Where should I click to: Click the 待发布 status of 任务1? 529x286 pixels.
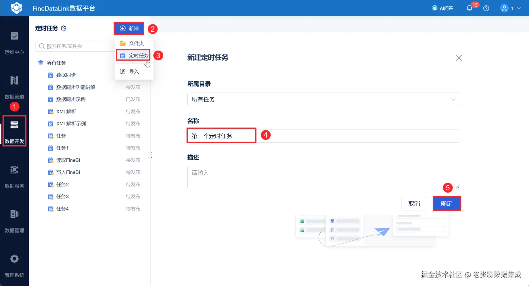pos(133,148)
